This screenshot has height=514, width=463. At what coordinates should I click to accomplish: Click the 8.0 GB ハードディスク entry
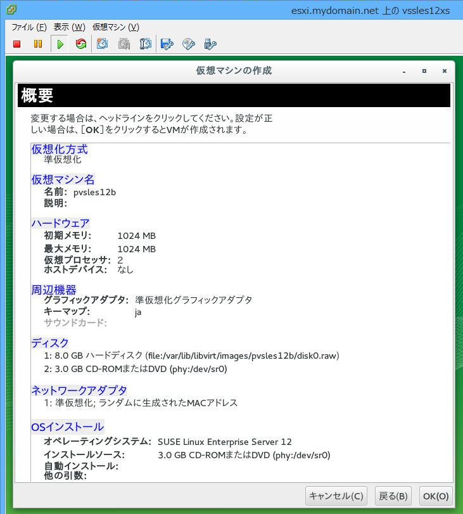click(192, 356)
